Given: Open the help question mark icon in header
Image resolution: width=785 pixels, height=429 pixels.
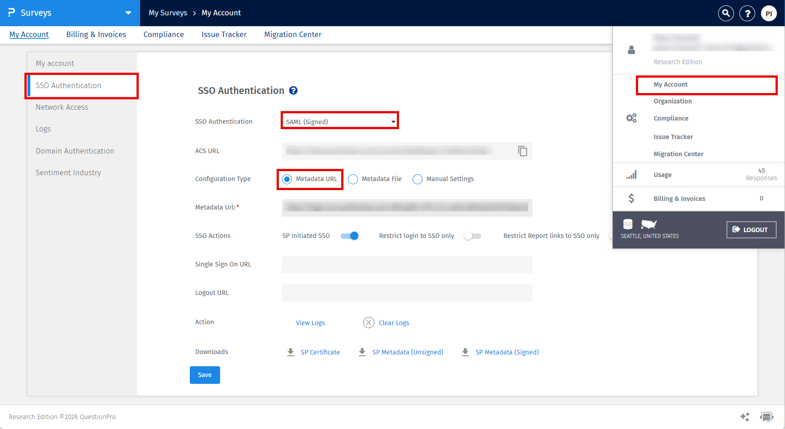Looking at the screenshot, I should pyautogui.click(x=747, y=14).
